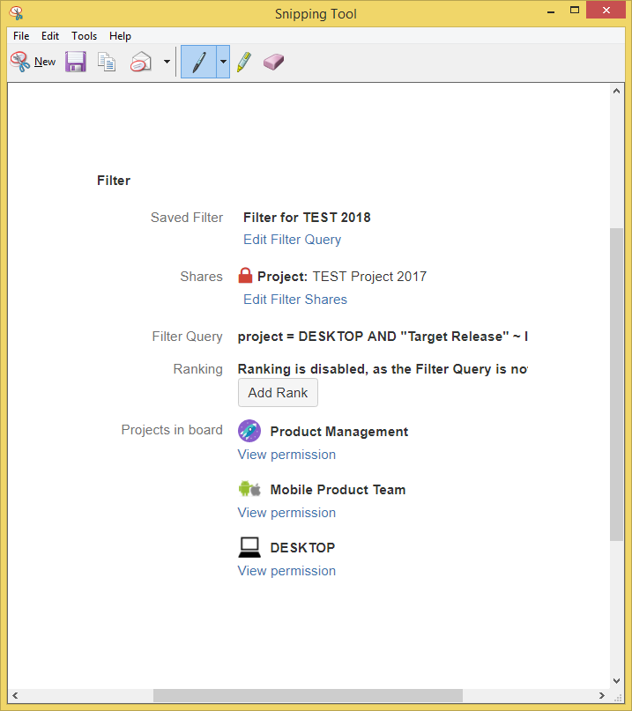Click the horizontal scrollbar right arrow

tap(602, 695)
